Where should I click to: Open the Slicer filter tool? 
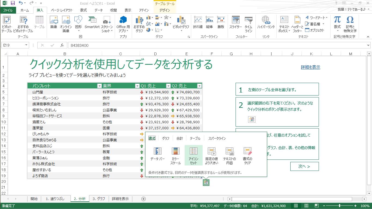point(235,22)
